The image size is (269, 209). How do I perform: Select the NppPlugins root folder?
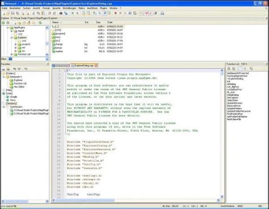coord(19,28)
